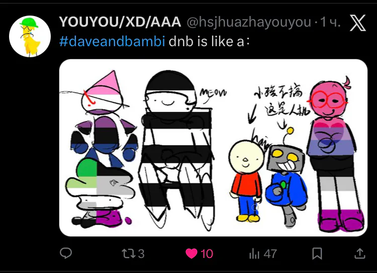
Task: Click the striped character saying MEOW
Action: coord(177,150)
